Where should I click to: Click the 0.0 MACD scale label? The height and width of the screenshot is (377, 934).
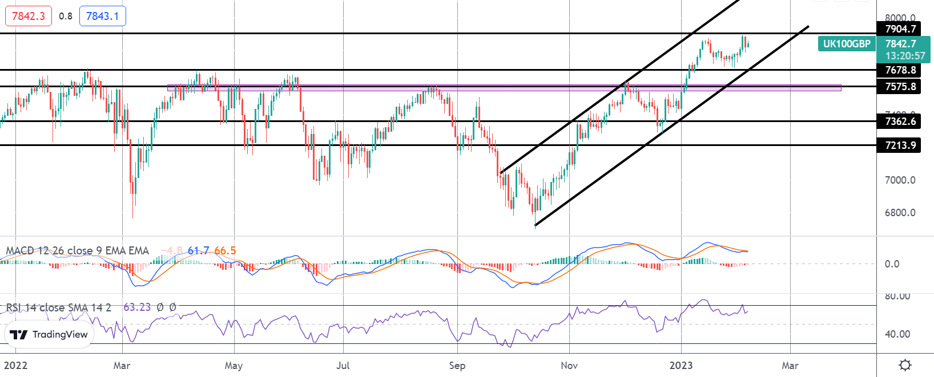tap(892, 264)
